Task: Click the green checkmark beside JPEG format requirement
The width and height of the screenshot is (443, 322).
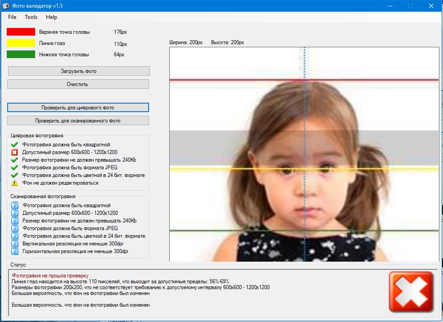Action: pos(14,168)
